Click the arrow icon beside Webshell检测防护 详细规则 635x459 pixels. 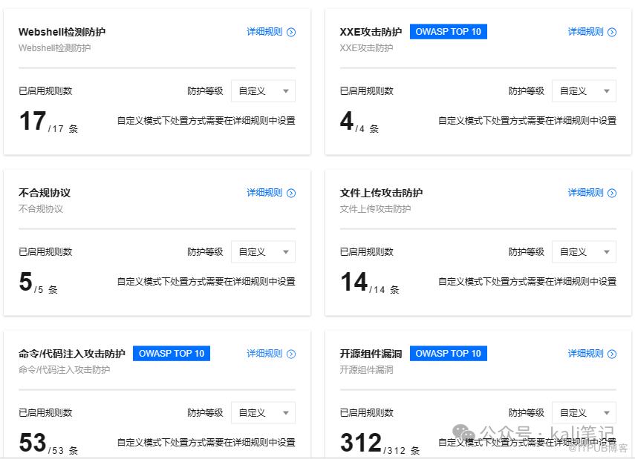tap(291, 32)
